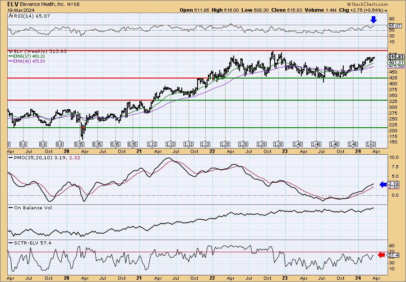The image size is (406, 282).
Task: Select the Elevance Health, Inc. company name
Action: (43, 5)
